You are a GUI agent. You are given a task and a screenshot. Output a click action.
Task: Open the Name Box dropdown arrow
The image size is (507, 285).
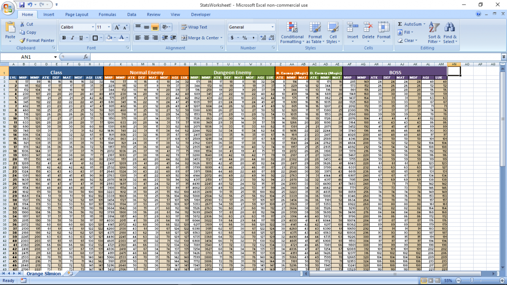pos(55,57)
